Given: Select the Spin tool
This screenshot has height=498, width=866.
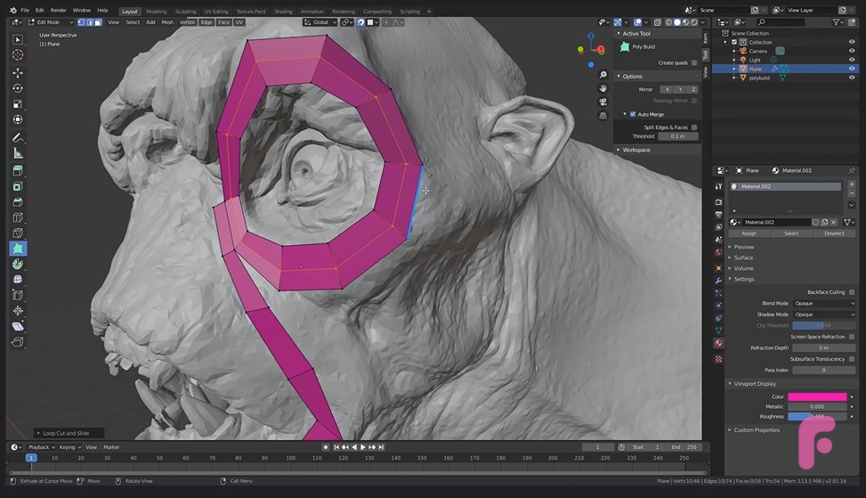Looking at the screenshot, I should (x=18, y=265).
